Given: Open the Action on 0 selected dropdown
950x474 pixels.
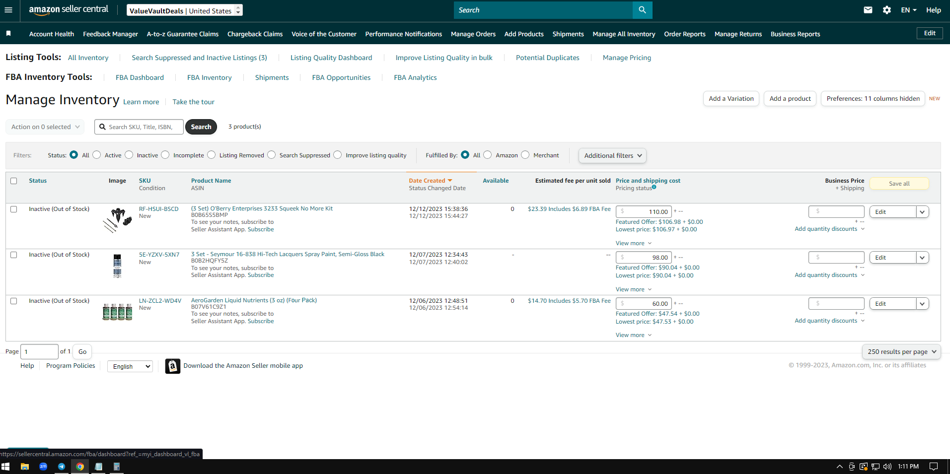Looking at the screenshot, I should [45, 127].
